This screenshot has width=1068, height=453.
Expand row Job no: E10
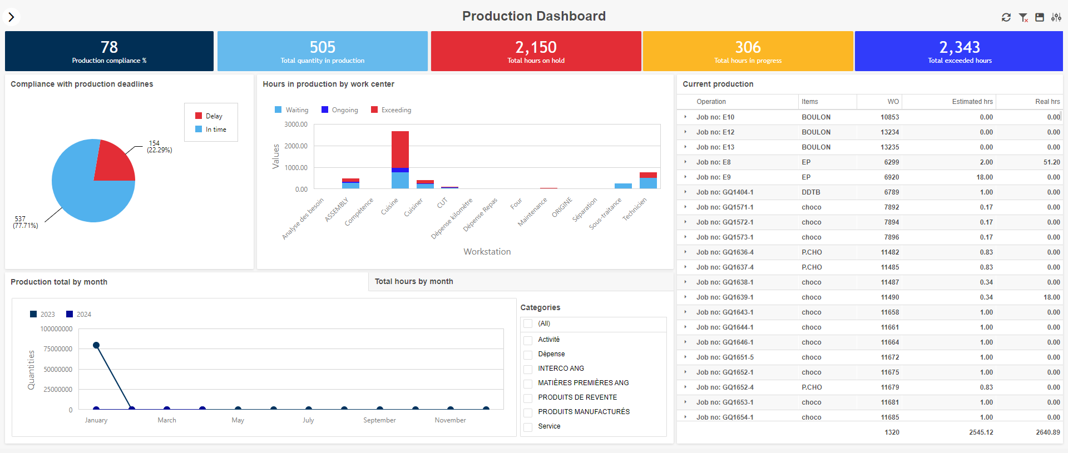tap(685, 117)
